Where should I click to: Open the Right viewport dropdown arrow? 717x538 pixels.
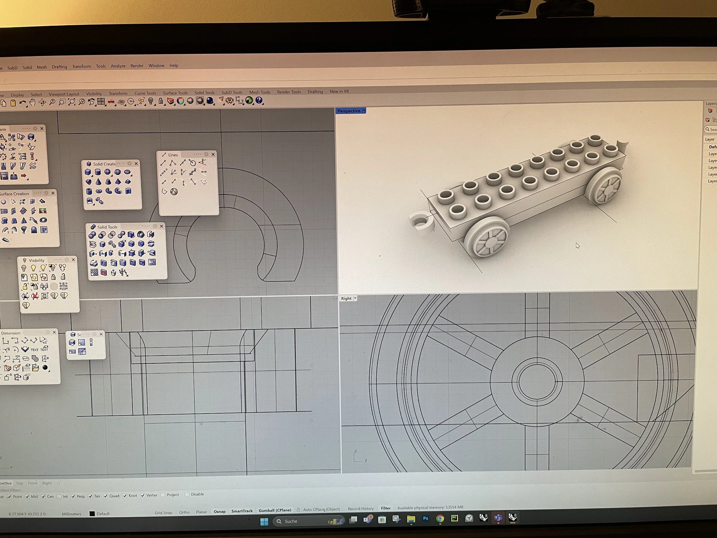coord(355,298)
